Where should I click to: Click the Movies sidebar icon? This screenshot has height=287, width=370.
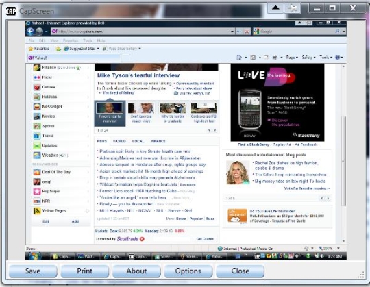coord(37,116)
